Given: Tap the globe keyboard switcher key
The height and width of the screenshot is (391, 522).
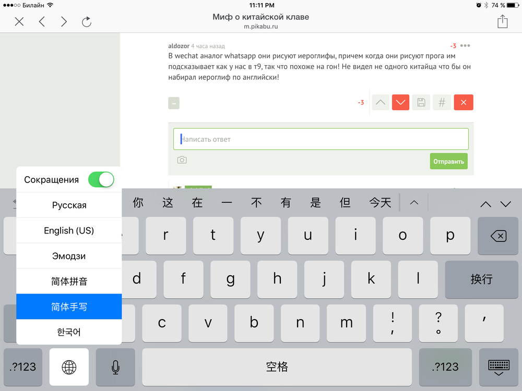Looking at the screenshot, I should click(x=69, y=367).
